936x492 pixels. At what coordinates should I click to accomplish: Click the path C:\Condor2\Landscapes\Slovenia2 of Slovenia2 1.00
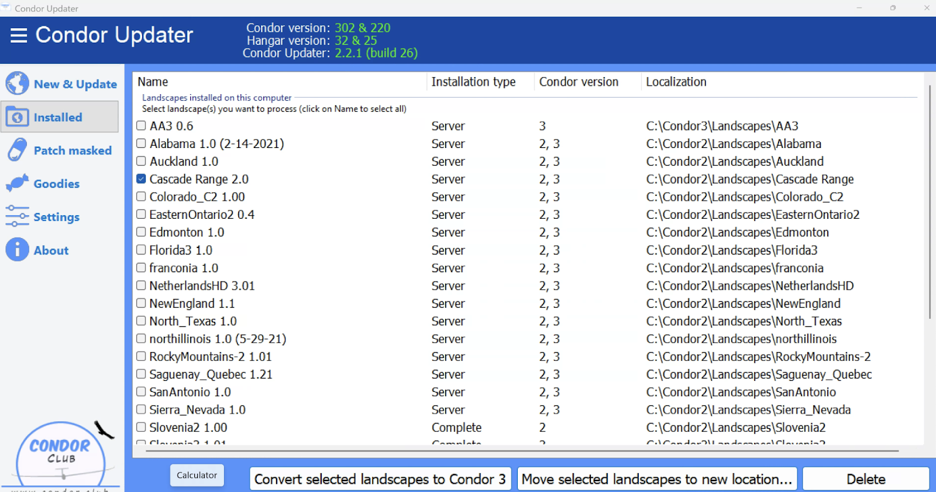[736, 428]
